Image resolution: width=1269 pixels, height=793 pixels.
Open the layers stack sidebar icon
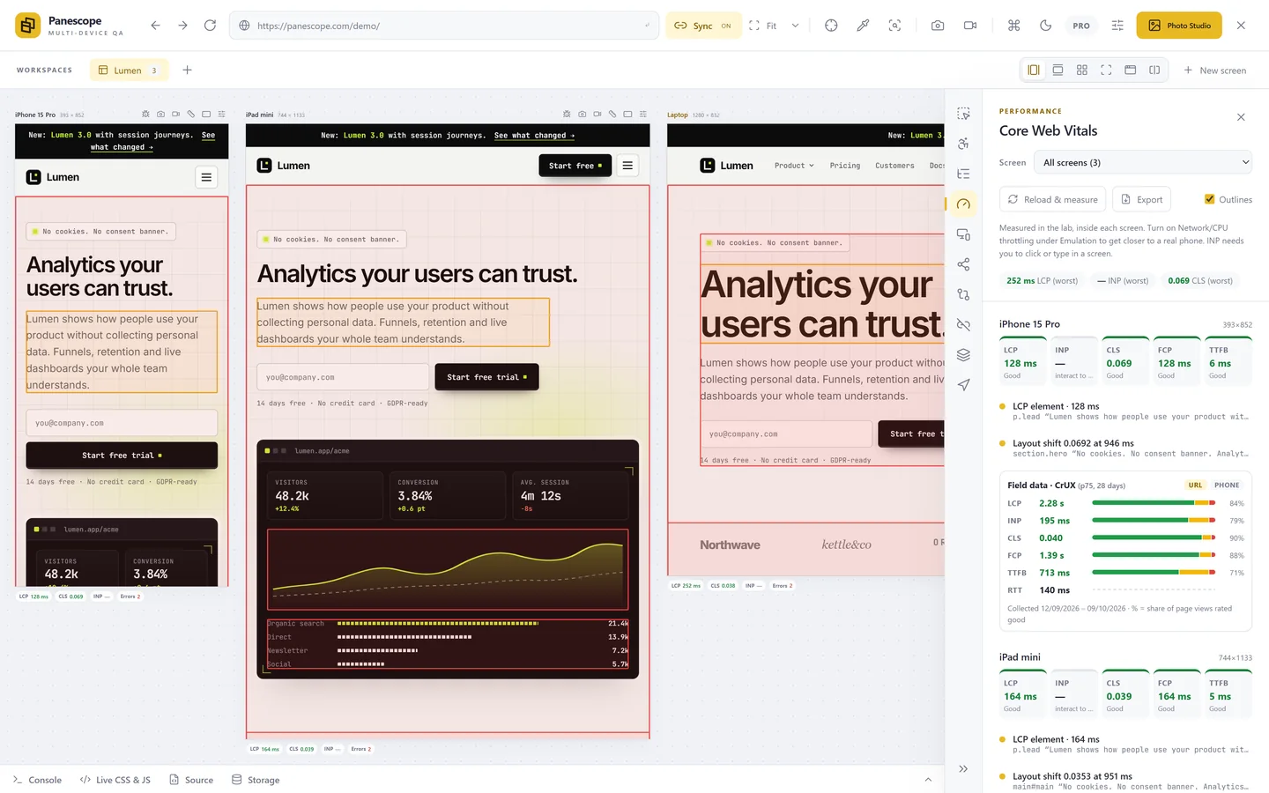coord(963,355)
